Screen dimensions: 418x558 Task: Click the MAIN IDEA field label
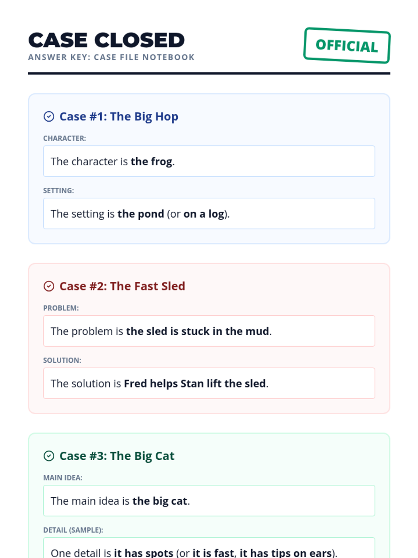(x=63, y=478)
